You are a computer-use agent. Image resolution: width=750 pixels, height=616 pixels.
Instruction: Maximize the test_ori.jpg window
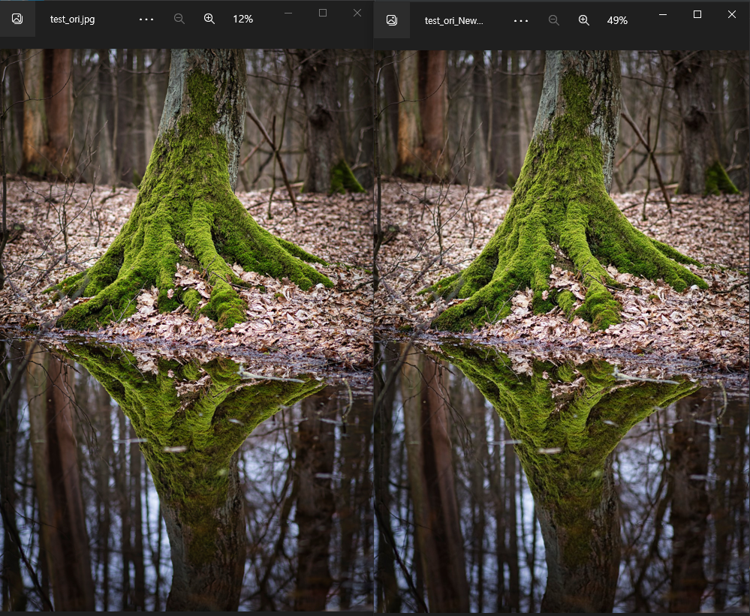pos(323,13)
